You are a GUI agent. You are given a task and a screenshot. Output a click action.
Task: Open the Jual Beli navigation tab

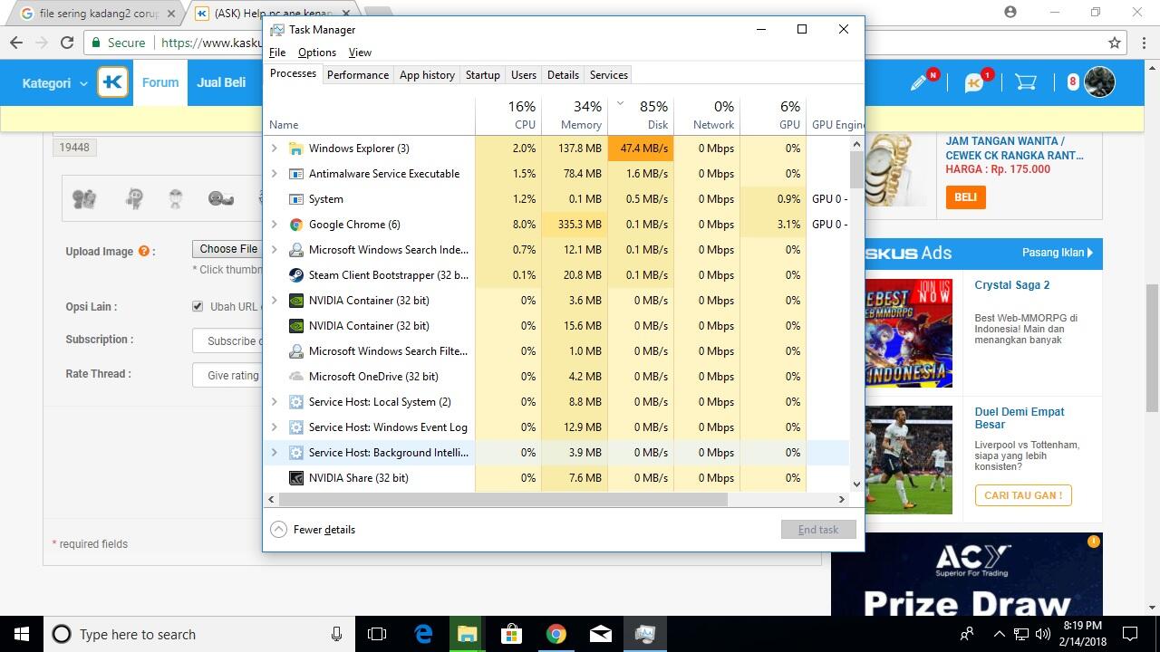tap(221, 82)
